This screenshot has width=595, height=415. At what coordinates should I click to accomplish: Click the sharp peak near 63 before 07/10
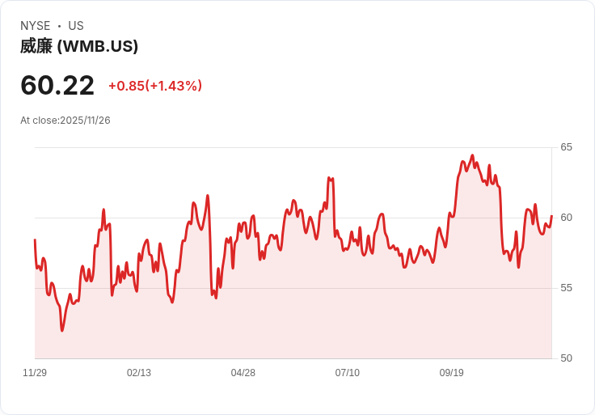click(329, 178)
